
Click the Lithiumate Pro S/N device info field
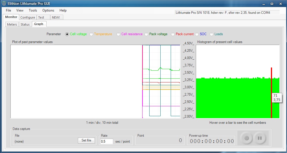pos(227,13)
